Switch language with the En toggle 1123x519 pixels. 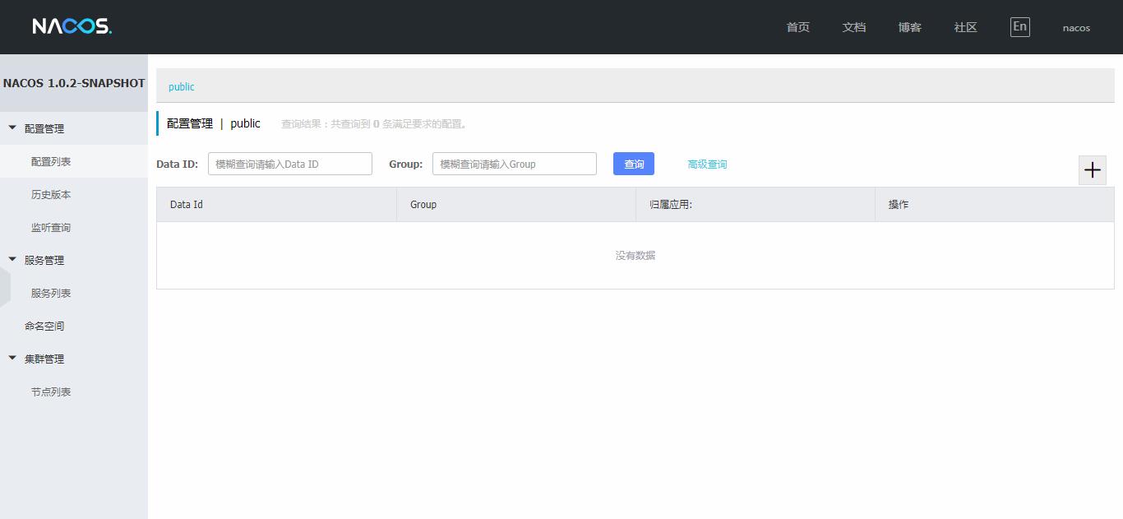(x=1019, y=27)
